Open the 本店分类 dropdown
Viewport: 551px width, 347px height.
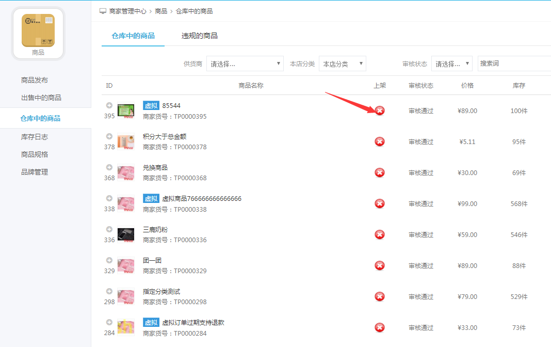342,64
